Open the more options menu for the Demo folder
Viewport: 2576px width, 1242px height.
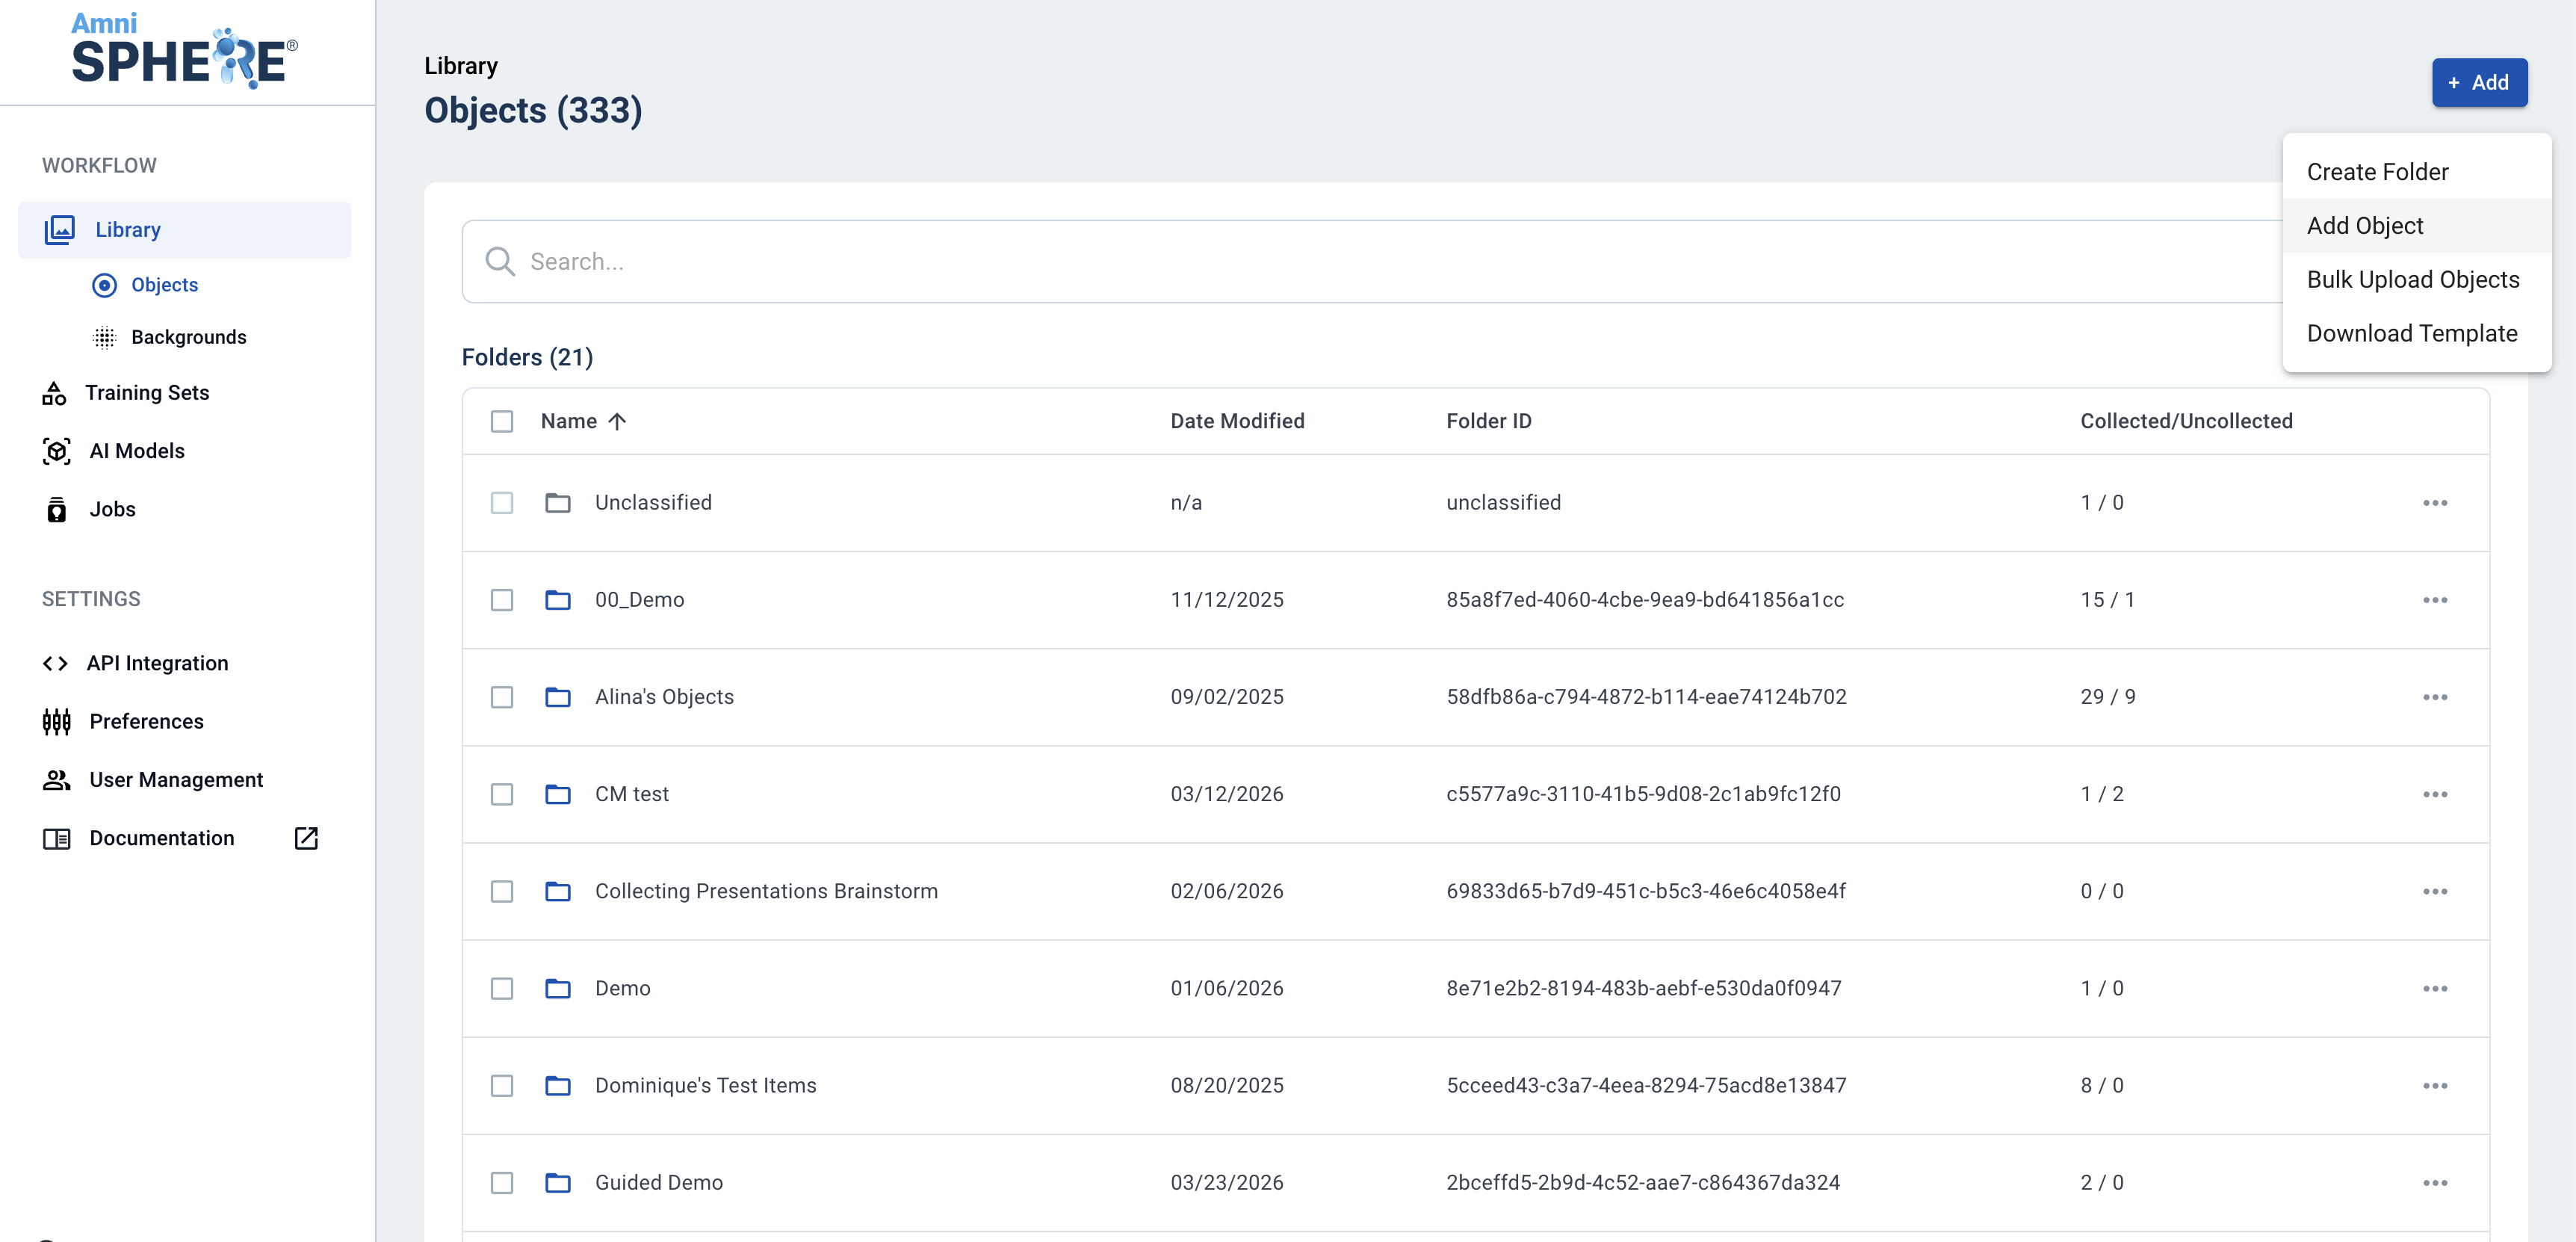(2434, 988)
